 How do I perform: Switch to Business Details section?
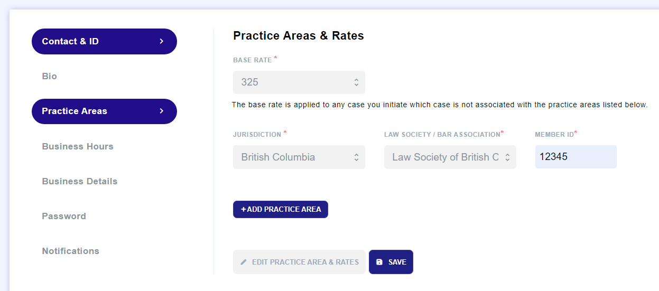click(80, 181)
